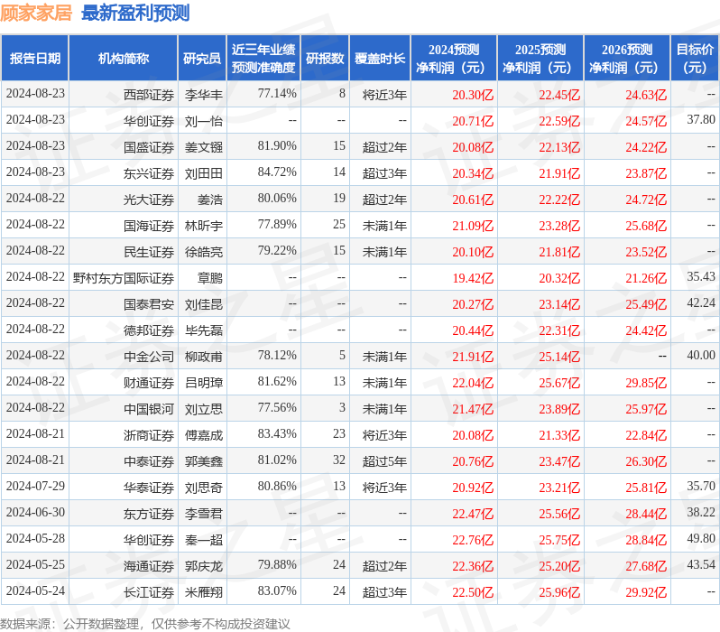Click analyst name 姜浩
The image size is (720, 632).
[210, 200]
